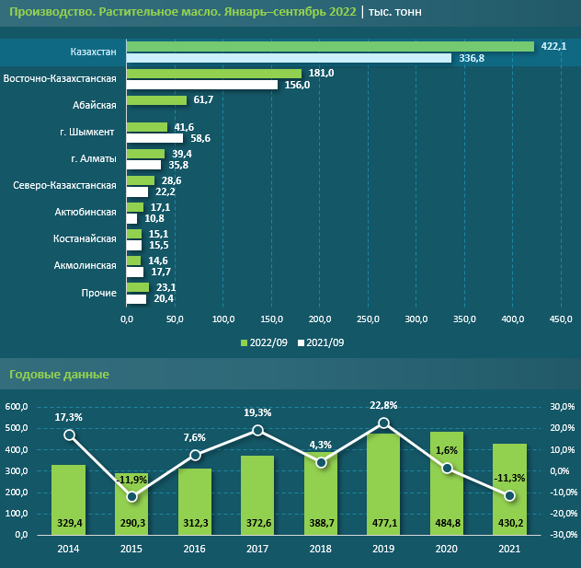Click the 2017 annual bar showing 372,6
Image resolution: width=581 pixels, height=568 pixels.
(257, 494)
